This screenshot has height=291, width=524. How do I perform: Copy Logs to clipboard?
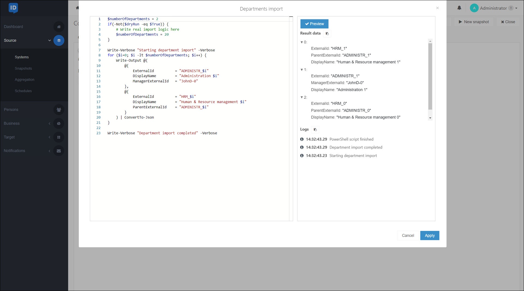pos(315,130)
